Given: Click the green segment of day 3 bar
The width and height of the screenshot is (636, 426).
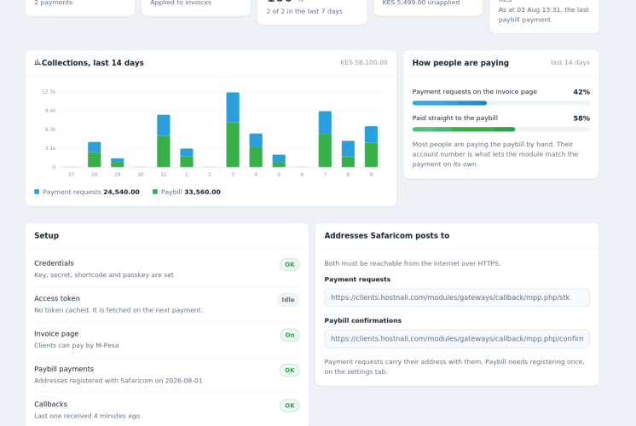Looking at the screenshot, I should (233, 145).
